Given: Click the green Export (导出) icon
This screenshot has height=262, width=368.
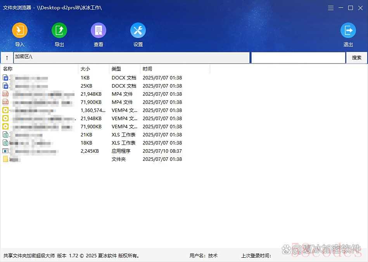Looking at the screenshot, I should pyautogui.click(x=59, y=30).
